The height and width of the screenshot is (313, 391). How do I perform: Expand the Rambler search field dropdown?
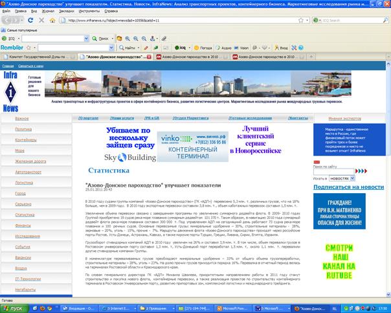(x=111, y=47)
